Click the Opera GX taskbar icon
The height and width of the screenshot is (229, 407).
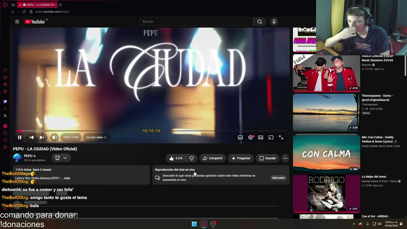click(x=204, y=224)
